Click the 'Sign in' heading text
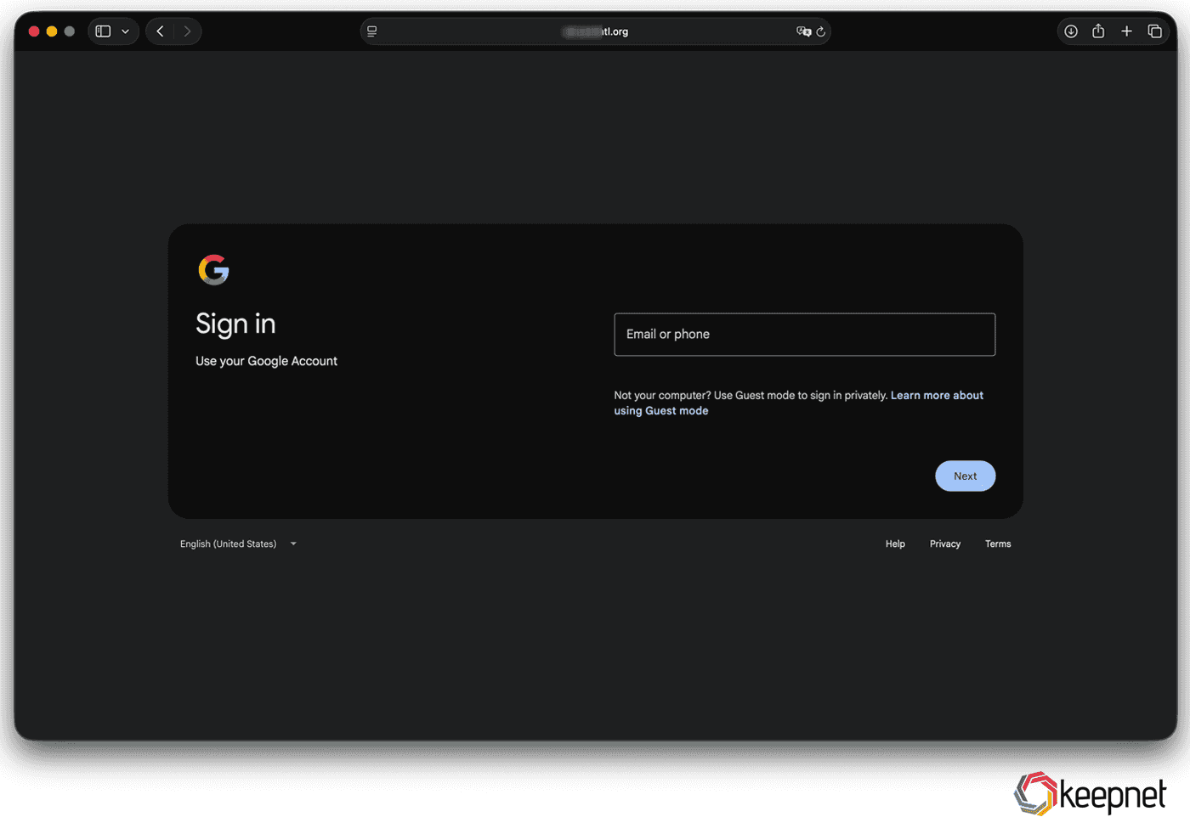The width and height of the screenshot is (1190, 834). (235, 324)
